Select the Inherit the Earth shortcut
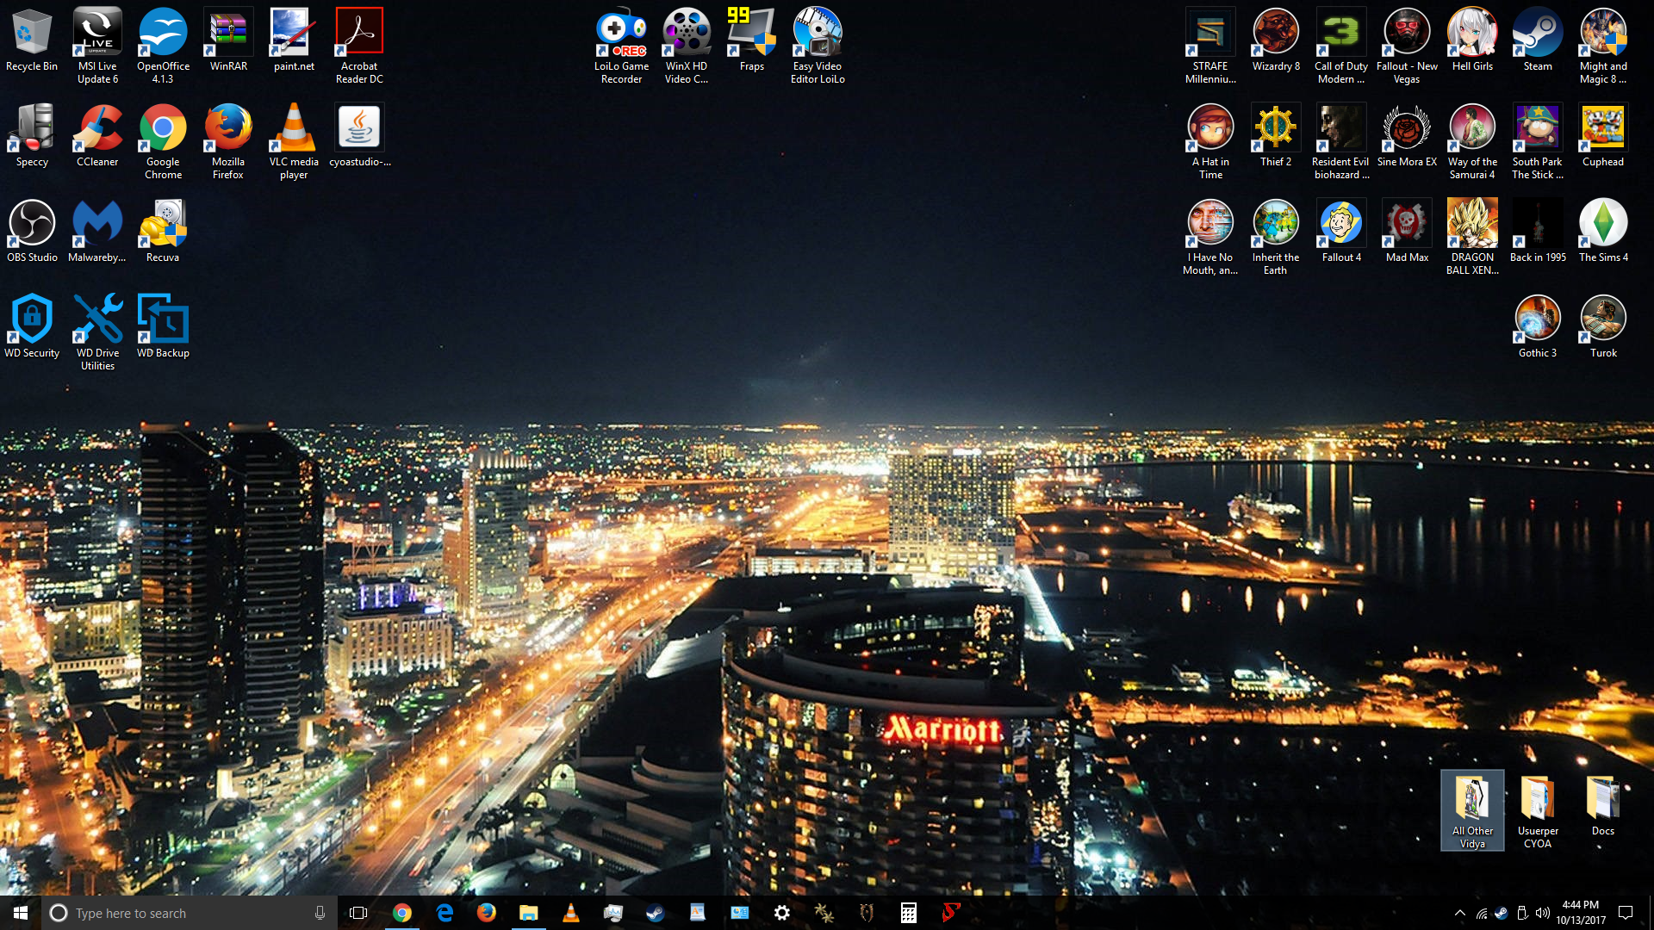Viewport: 1654px width, 930px height. [1276, 238]
